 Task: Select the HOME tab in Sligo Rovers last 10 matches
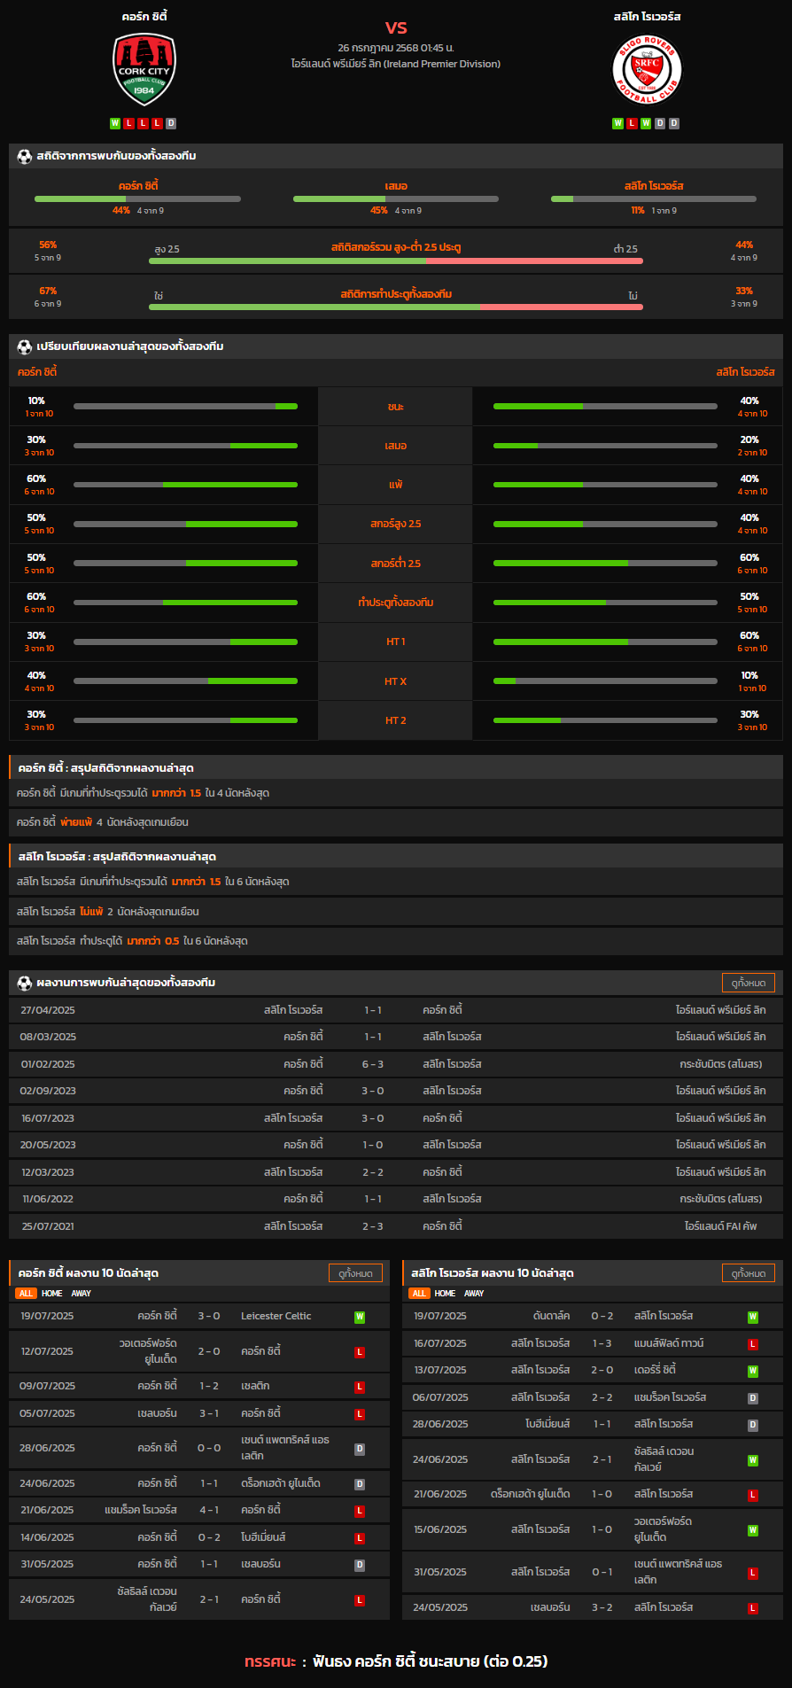[x=446, y=1294]
